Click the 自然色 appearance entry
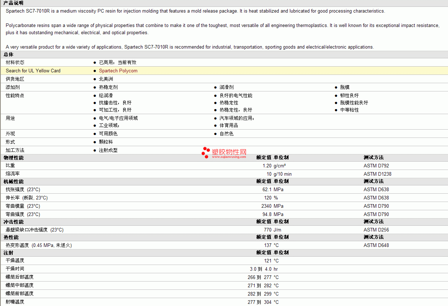 pyautogui.click(x=227, y=134)
